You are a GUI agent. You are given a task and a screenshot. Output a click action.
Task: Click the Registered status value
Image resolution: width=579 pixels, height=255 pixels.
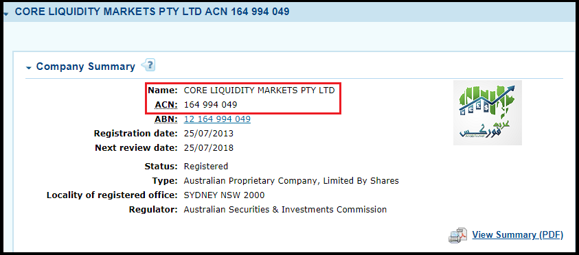pos(206,166)
